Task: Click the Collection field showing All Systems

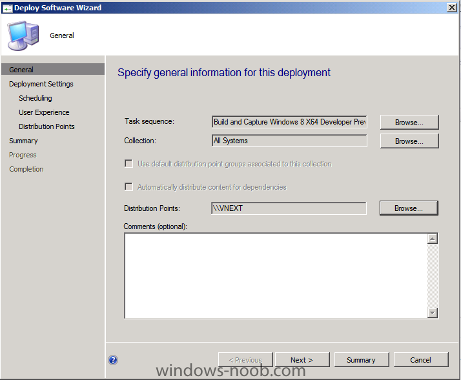Action: click(289, 141)
